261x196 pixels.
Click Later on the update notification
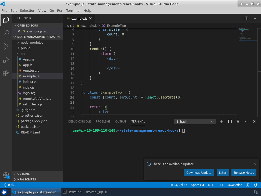[x=223, y=173]
